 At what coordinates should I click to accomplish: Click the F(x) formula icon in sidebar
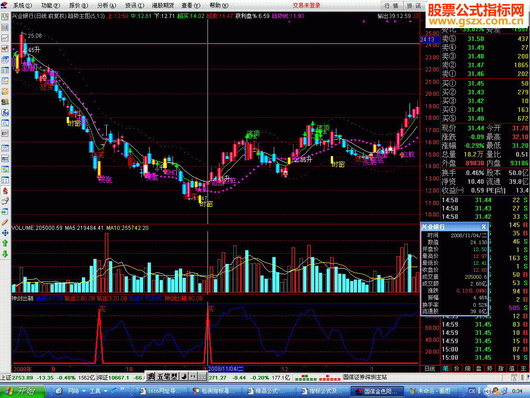[5, 112]
